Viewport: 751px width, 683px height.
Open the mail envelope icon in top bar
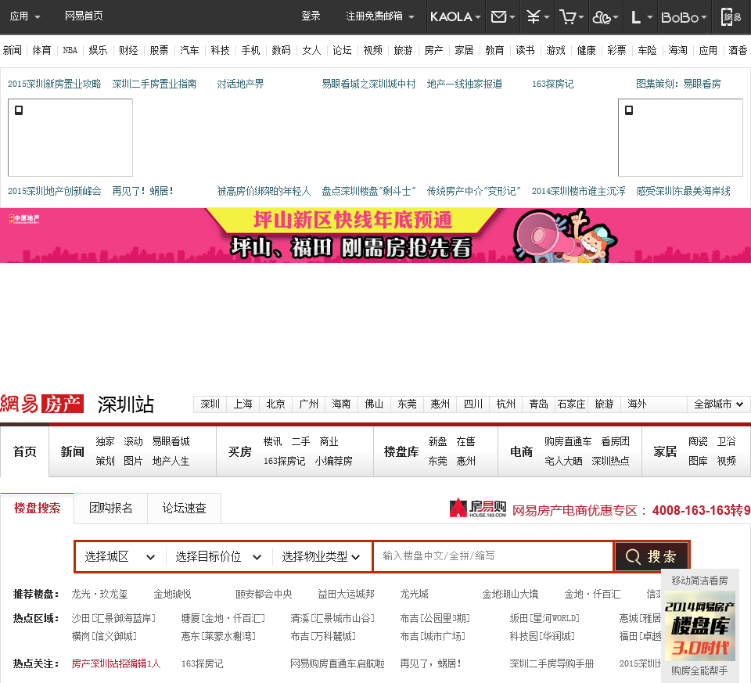click(x=498, y=16)
